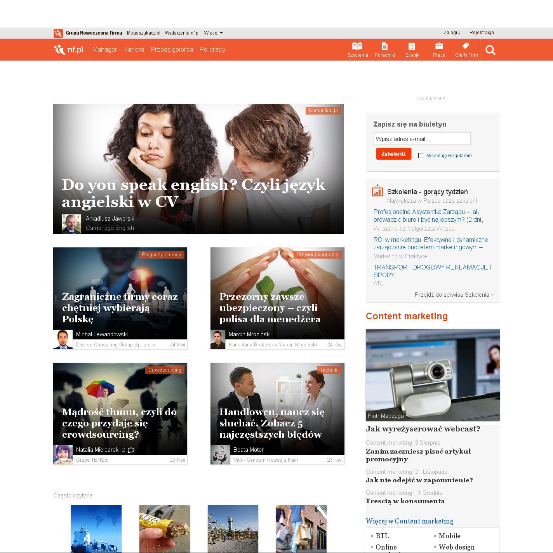Click the Praca briefcase icon
The width and height of the screenshot is (553, 553).
pyautogui.click(x=439, y=47)
